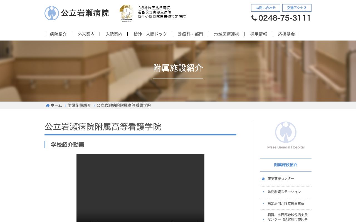Open the 外来案内 navigation menu

(x=86, y=34)
